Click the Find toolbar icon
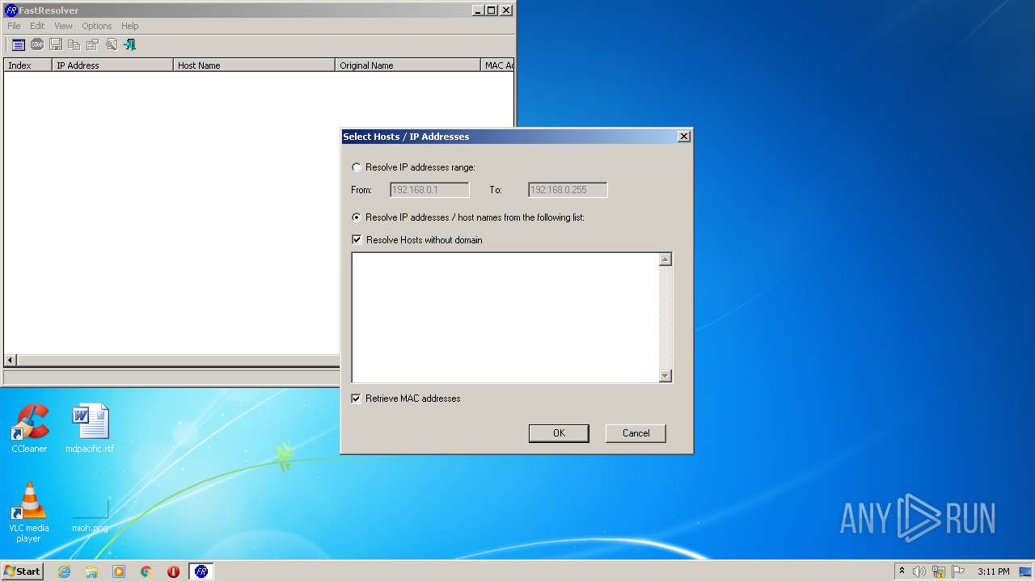 (x=112, y=45)
